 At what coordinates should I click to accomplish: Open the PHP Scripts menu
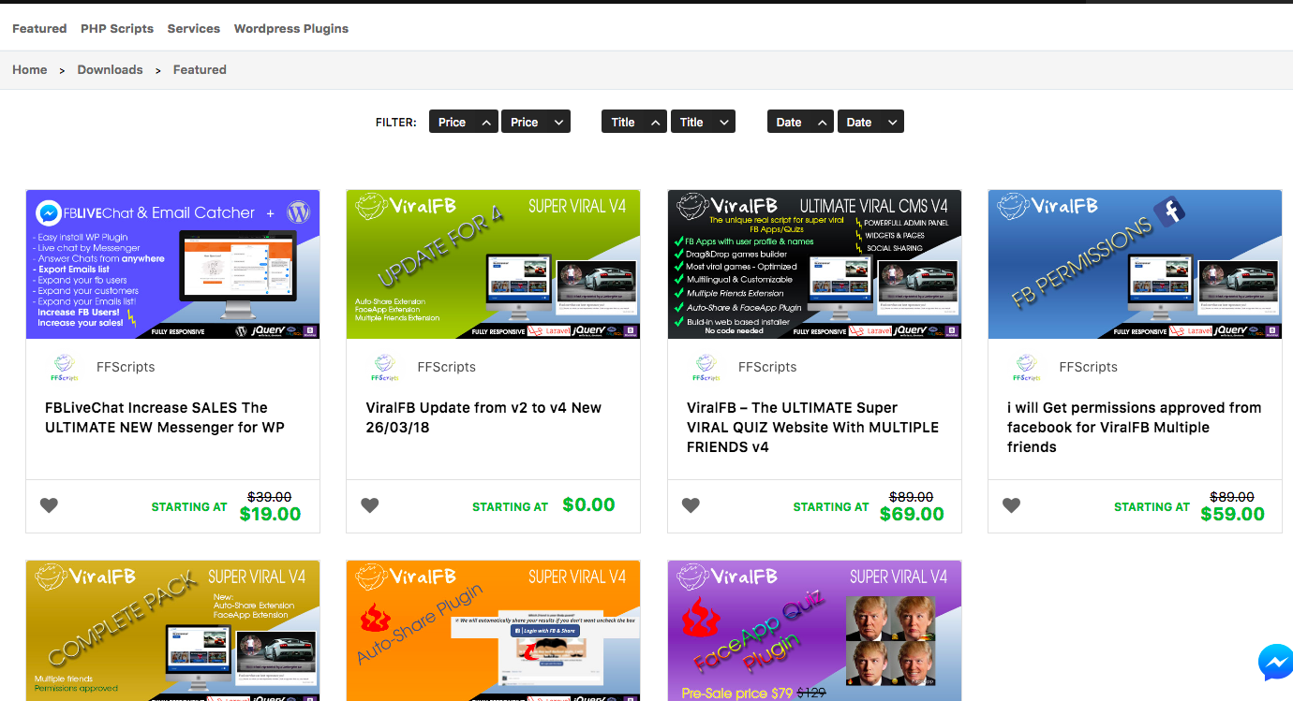(117, 28)
